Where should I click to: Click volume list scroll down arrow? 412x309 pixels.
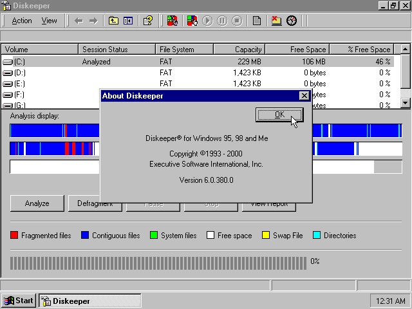click(x=405, y=103)
